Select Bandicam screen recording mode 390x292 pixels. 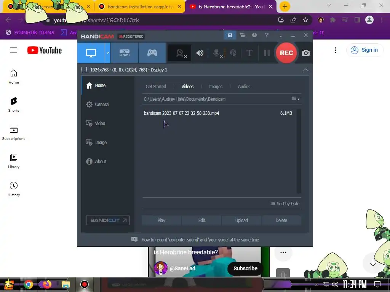coord(91,53)
